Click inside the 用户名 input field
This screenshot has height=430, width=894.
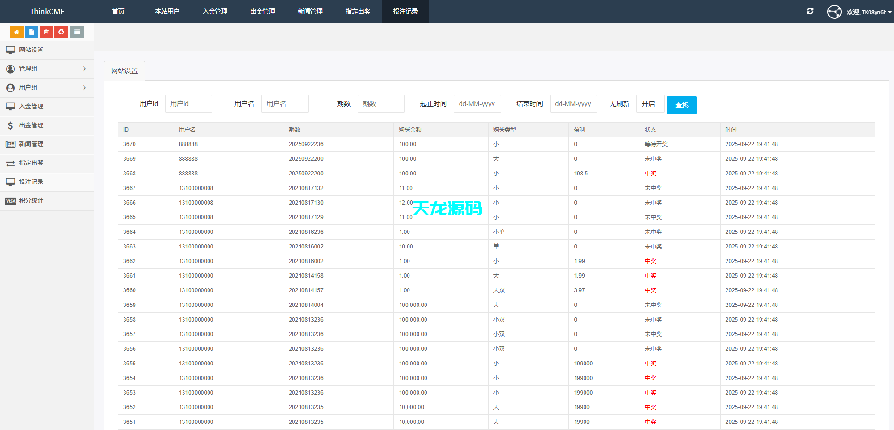(x=284, y=104)
